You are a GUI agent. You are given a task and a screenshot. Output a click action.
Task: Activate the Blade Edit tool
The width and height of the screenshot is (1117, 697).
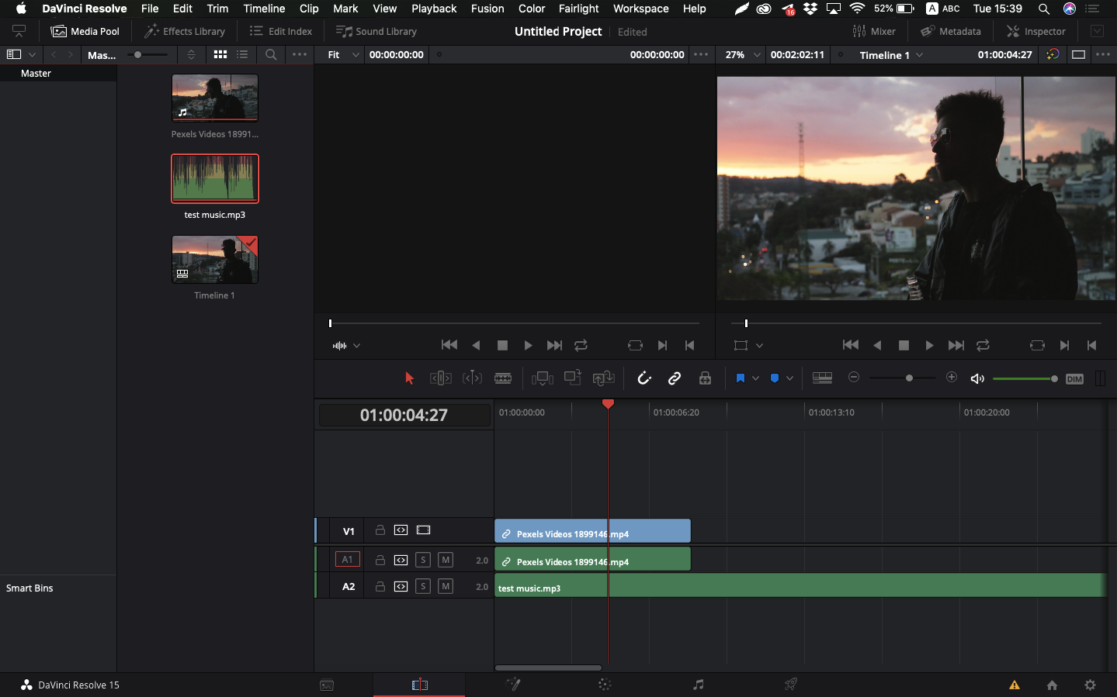click(x=503, y=378)
